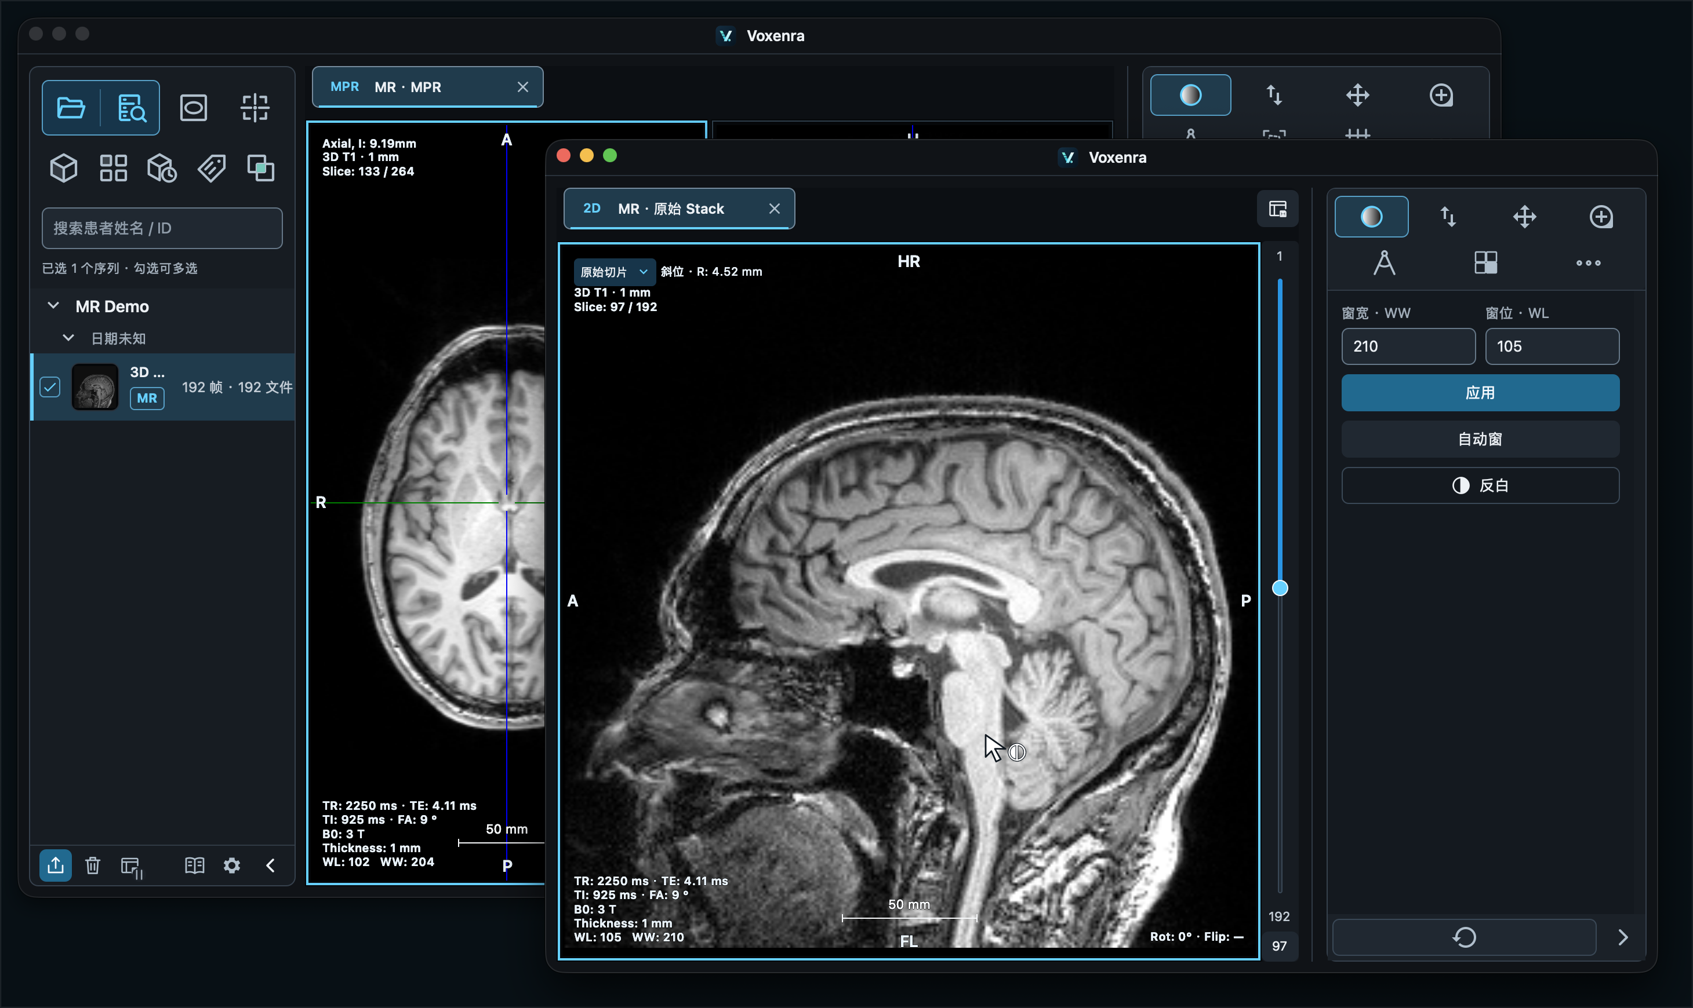Click the reset rotate button at panel bottom
The width and height of the screenshot is (1693, 1008).
pos(1464,937)
